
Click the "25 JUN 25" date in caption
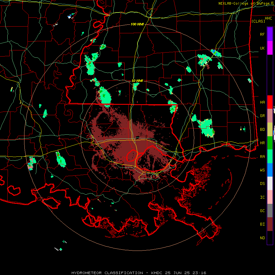click(x=177, y=273)
